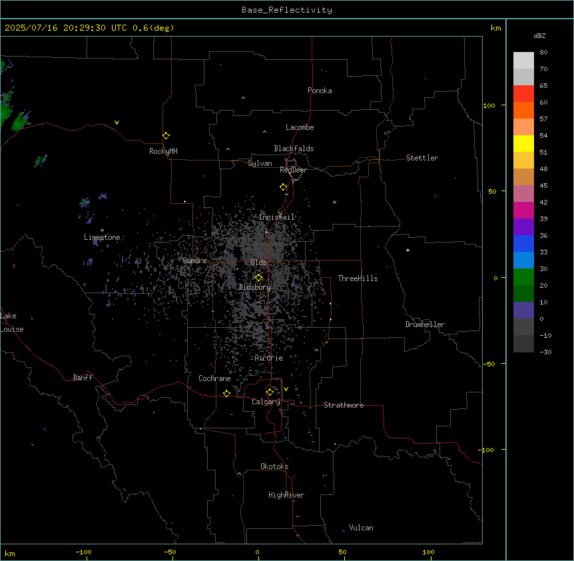
Task: Select the purple 36-39 dBZ legend band
Action: [x=523, y=227]
